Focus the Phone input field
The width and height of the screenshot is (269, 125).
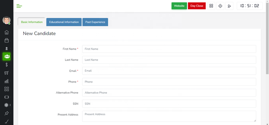pos(169,82)
